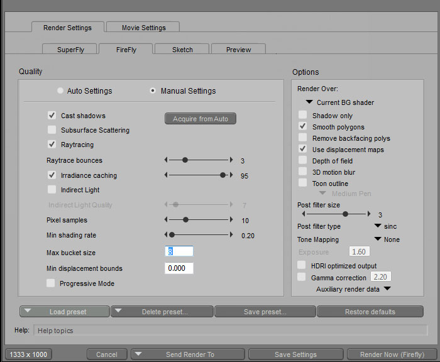
Task: Open the Load preset dropdown arrow
Action: [30, 311]
